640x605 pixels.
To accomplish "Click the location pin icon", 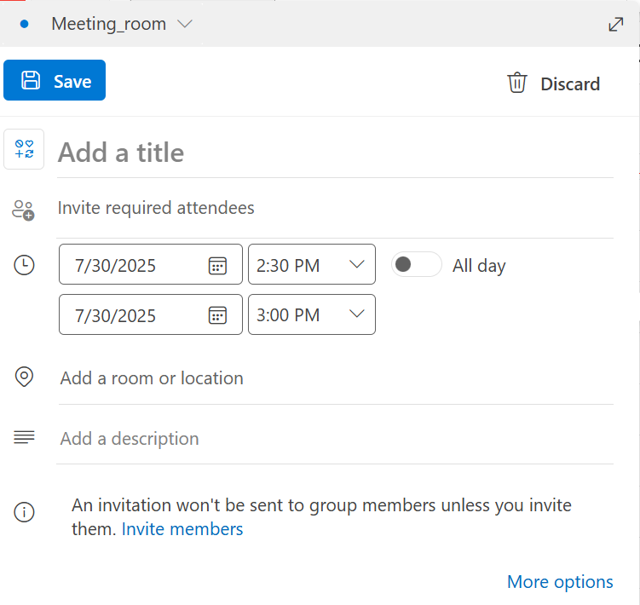I will click(x=24, y=377).
